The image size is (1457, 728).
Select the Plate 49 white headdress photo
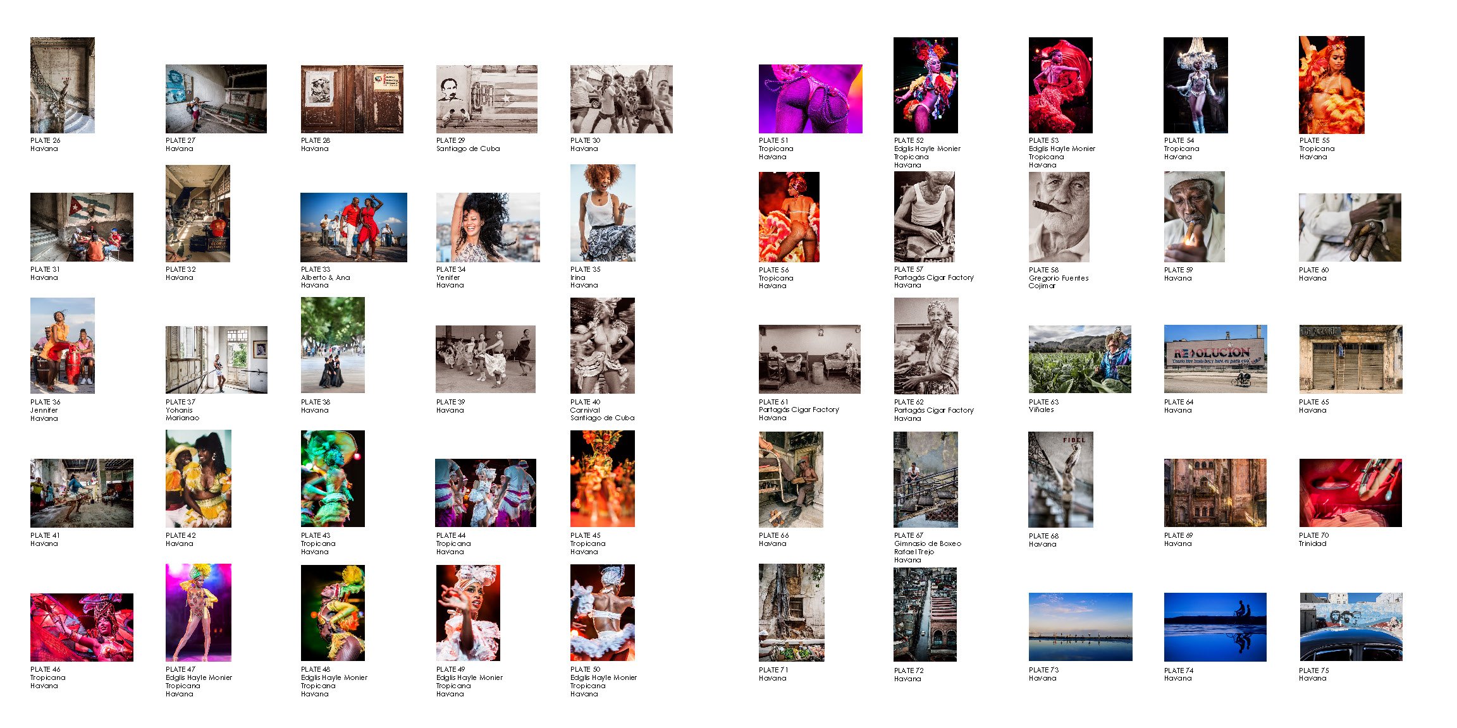click(x=468, y=613)
